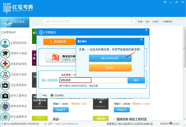Click the 红笔考典 logo icon

point(7,8)
